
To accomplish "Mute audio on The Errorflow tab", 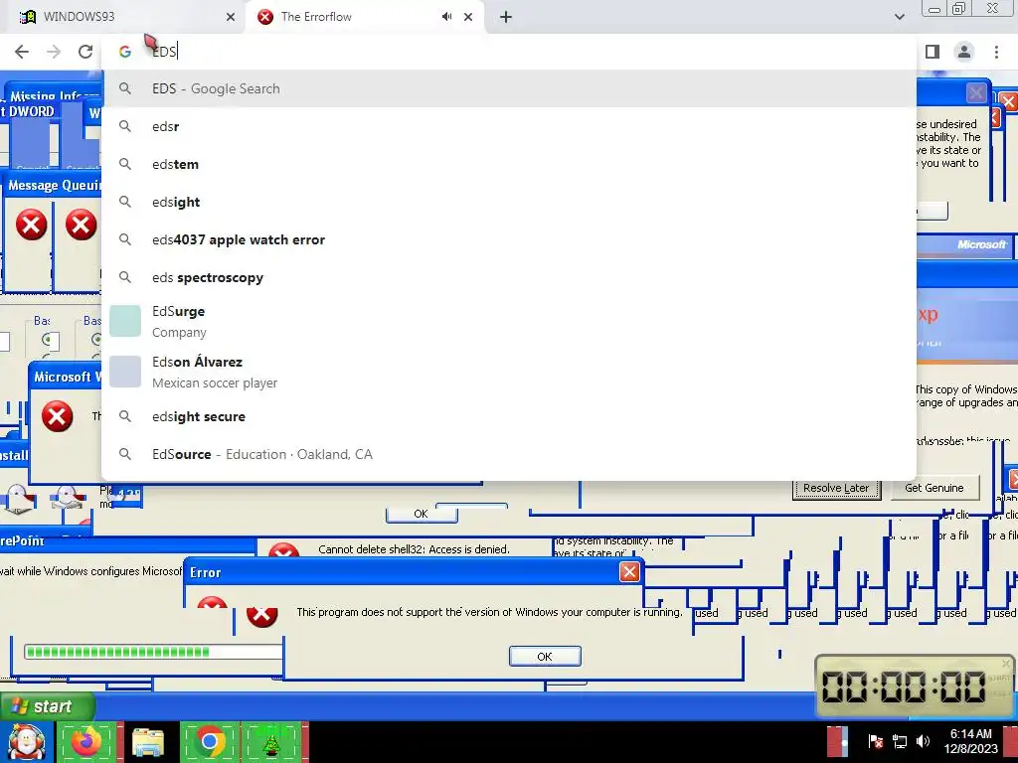I will (x=446, y=17).
